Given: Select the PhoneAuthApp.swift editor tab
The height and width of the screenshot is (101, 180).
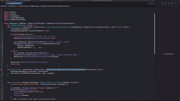Looking at the screenshot, I should pyautogui.click(x=14, y=3).
